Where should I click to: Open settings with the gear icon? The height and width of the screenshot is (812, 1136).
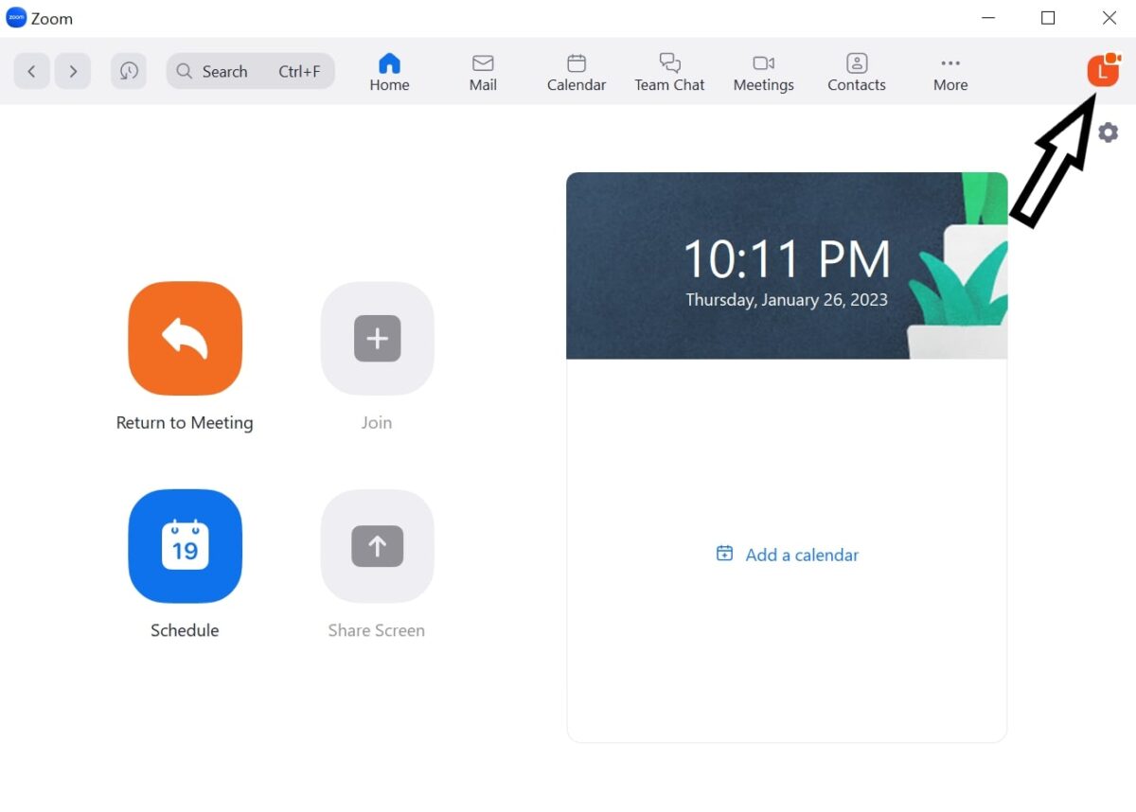pos(1108,132)
